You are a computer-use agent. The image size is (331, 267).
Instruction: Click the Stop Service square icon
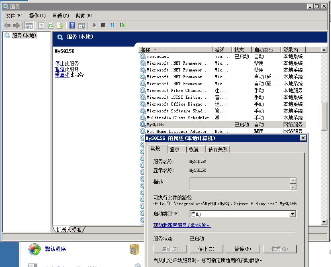[x=103, y=26]
